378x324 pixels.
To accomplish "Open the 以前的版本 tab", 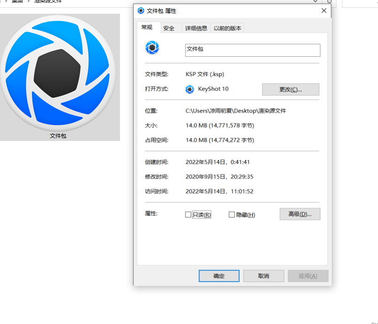I will 228,28.
